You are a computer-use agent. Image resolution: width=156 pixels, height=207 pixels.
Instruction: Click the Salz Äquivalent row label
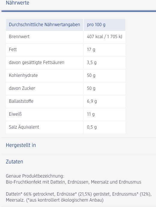pyautogui.click(x=24, y=127)
